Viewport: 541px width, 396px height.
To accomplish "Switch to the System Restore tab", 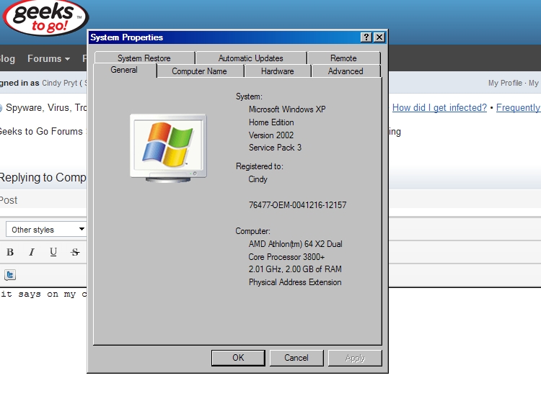I will tap(144, 58).
